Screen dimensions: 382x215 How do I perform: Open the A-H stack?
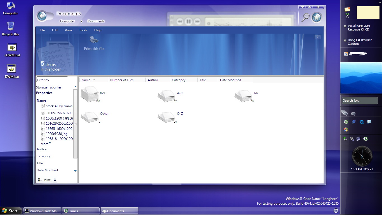point(166,95)
